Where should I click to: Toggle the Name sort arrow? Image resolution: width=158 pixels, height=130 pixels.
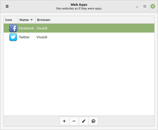coord(32,20)
